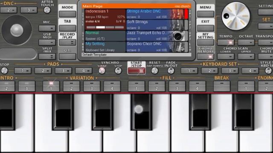Tap the DNC 3 button
Viewport: 273px width, 153px height.
coord(29,10)
